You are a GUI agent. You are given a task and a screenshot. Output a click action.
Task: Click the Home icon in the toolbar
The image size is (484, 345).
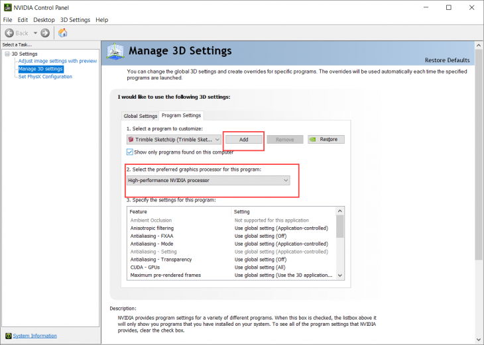pyautogui.click(x=63, y=33)
